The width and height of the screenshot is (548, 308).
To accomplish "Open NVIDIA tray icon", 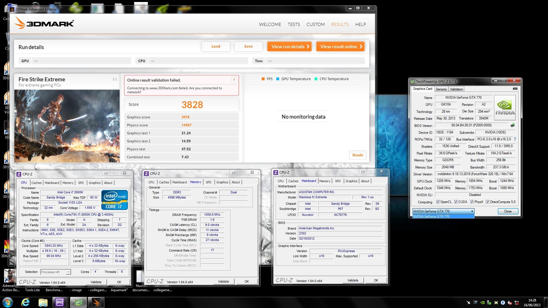I will click(x=482, y=303).
